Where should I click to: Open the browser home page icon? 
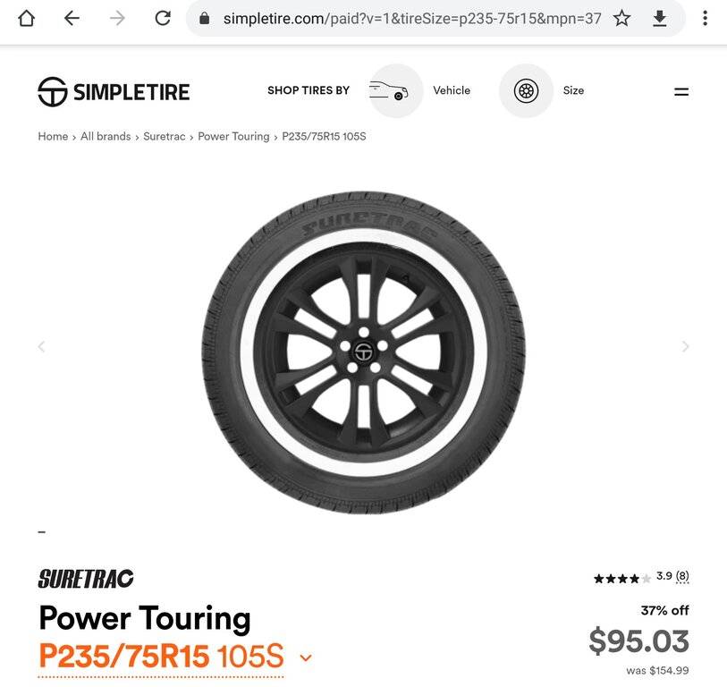click(x=27, y=19)
